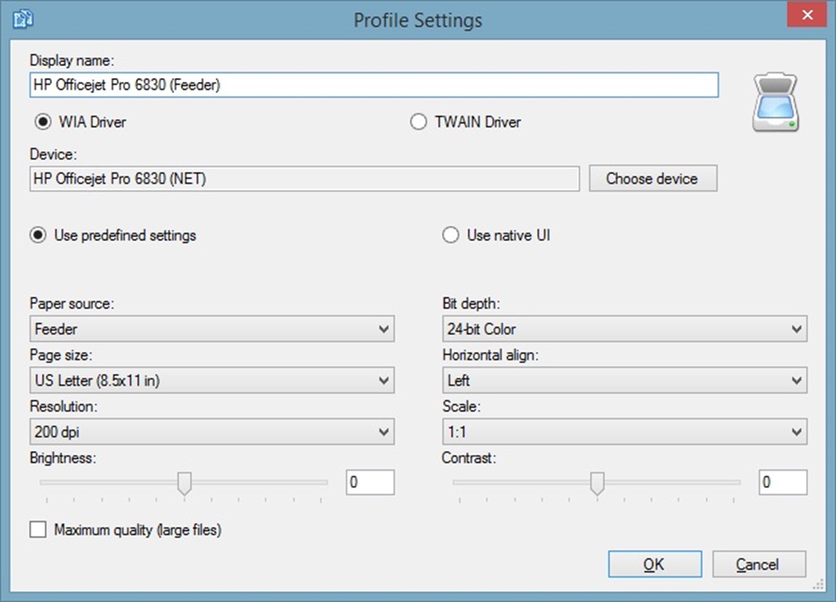836x602 pixels.
Task: Click the Cancel button
Action: tap(759, 564)
